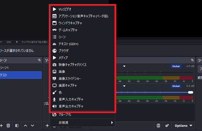
Task: Click the -inf dB volume readout
Action: (190, 66)
